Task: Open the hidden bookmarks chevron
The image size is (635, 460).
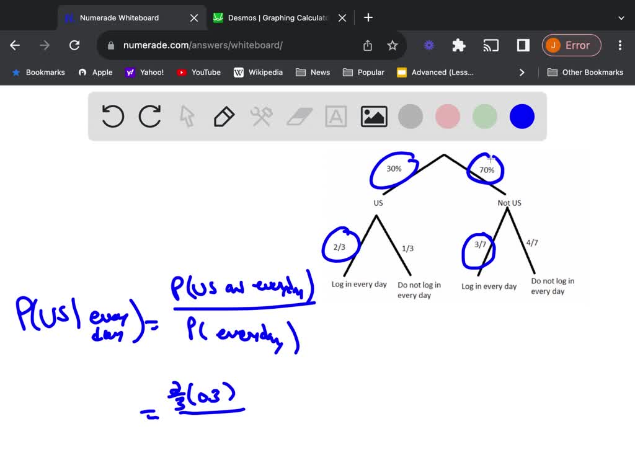Action: (522, 73)
